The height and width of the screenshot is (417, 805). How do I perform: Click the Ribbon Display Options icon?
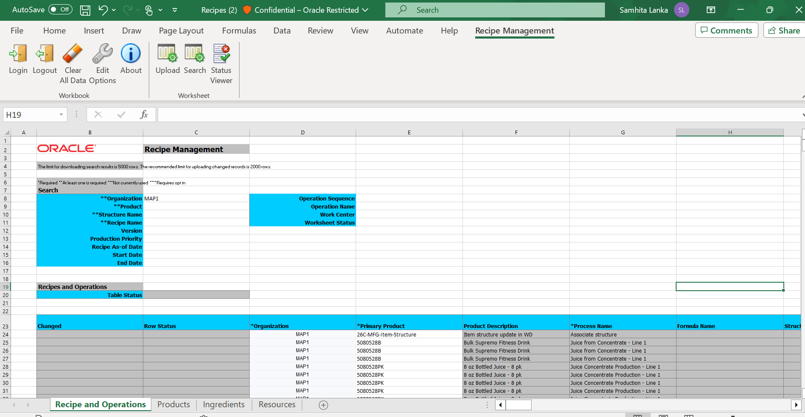(x=711, y=10)
